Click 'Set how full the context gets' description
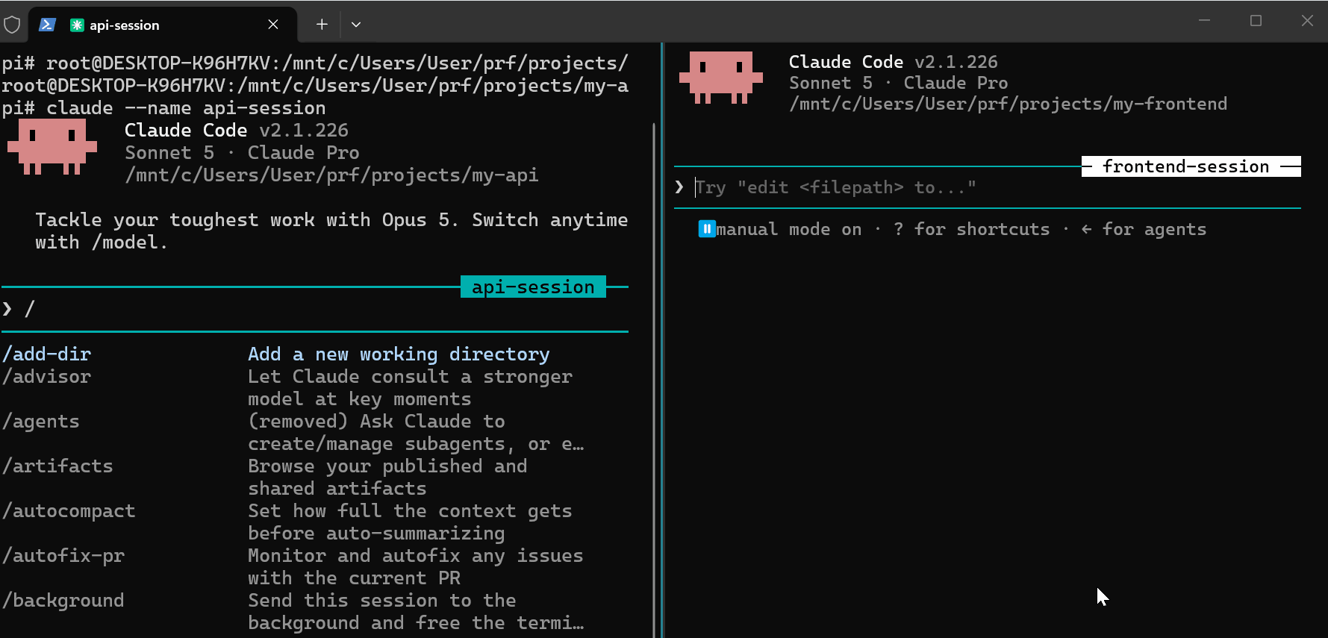The height and width of the screenshot is (638, 1328). point(410,511)
